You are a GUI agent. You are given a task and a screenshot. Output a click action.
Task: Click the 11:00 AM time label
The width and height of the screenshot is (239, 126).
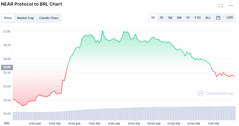point(174,123)
